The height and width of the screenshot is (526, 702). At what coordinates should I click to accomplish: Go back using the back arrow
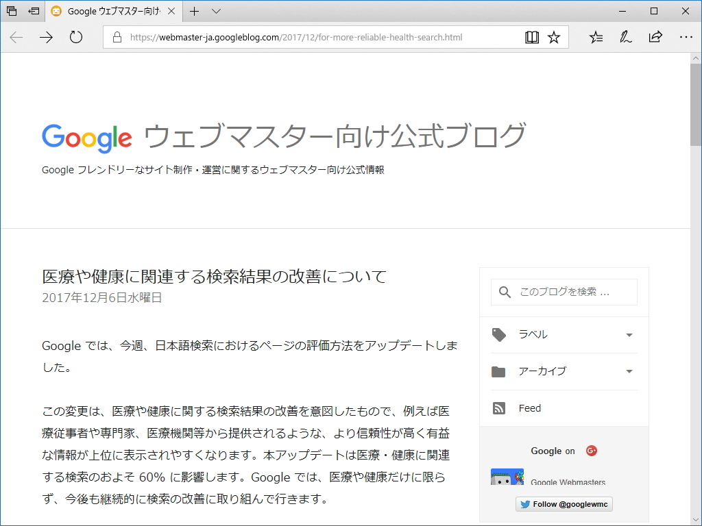(x=15, y=37)
